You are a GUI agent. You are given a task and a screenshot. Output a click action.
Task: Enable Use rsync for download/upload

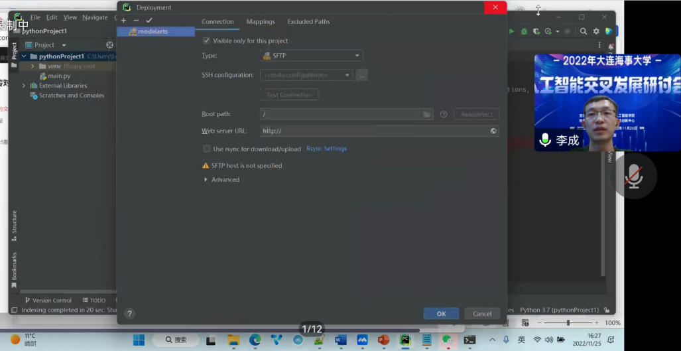(x=207, y=149)
